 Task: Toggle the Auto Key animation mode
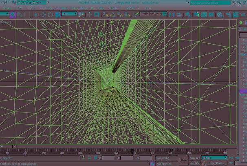tap(195, 158)
